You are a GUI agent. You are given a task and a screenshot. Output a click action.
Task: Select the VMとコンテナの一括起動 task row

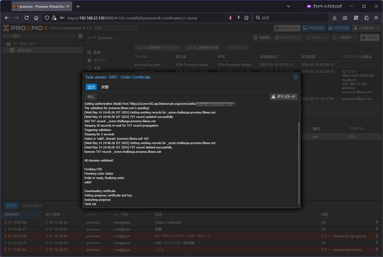coord(191,243)
